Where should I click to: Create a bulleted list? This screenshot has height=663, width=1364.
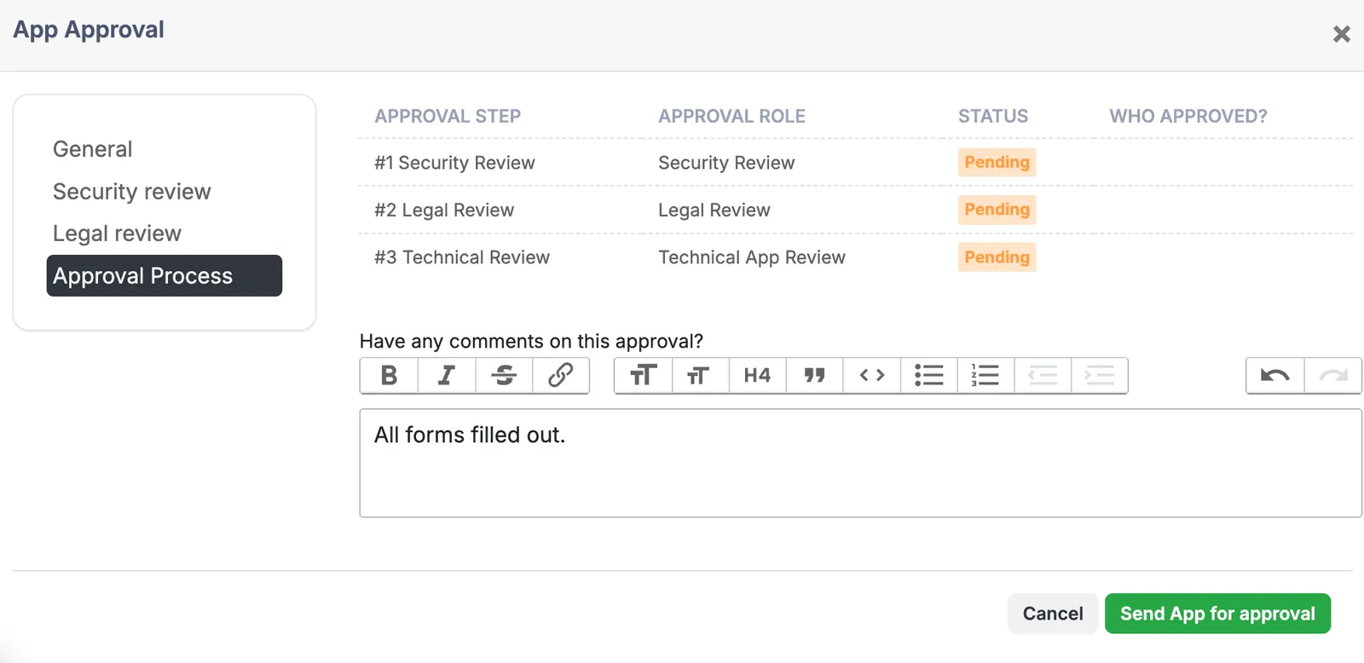[x=928, y=375]
